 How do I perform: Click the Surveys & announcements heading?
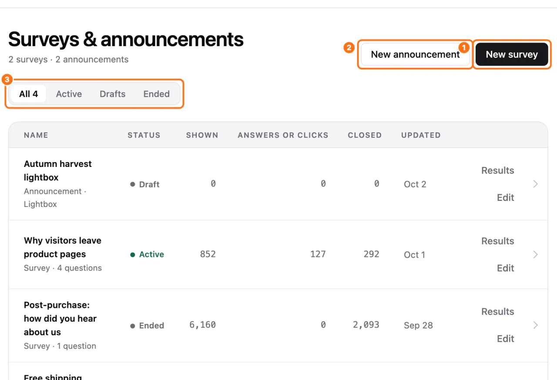pos(126,40)
